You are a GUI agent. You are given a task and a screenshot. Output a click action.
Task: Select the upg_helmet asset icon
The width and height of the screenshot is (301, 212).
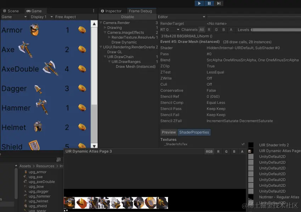(x=25, y=201)
